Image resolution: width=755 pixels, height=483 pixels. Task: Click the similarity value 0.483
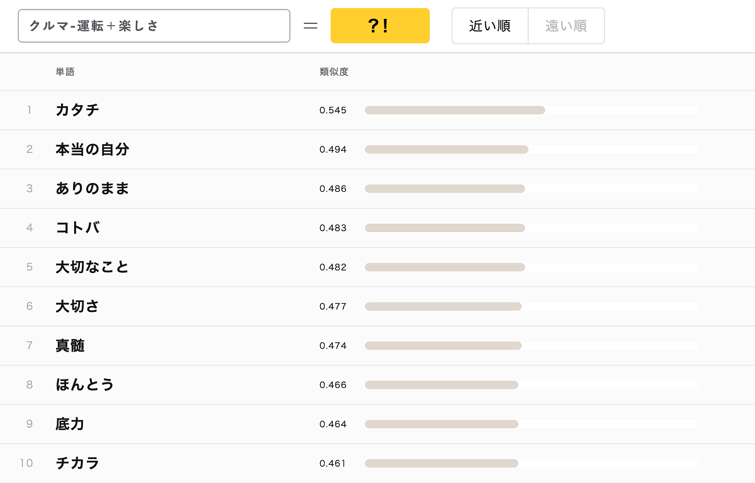tap(333, 228)
